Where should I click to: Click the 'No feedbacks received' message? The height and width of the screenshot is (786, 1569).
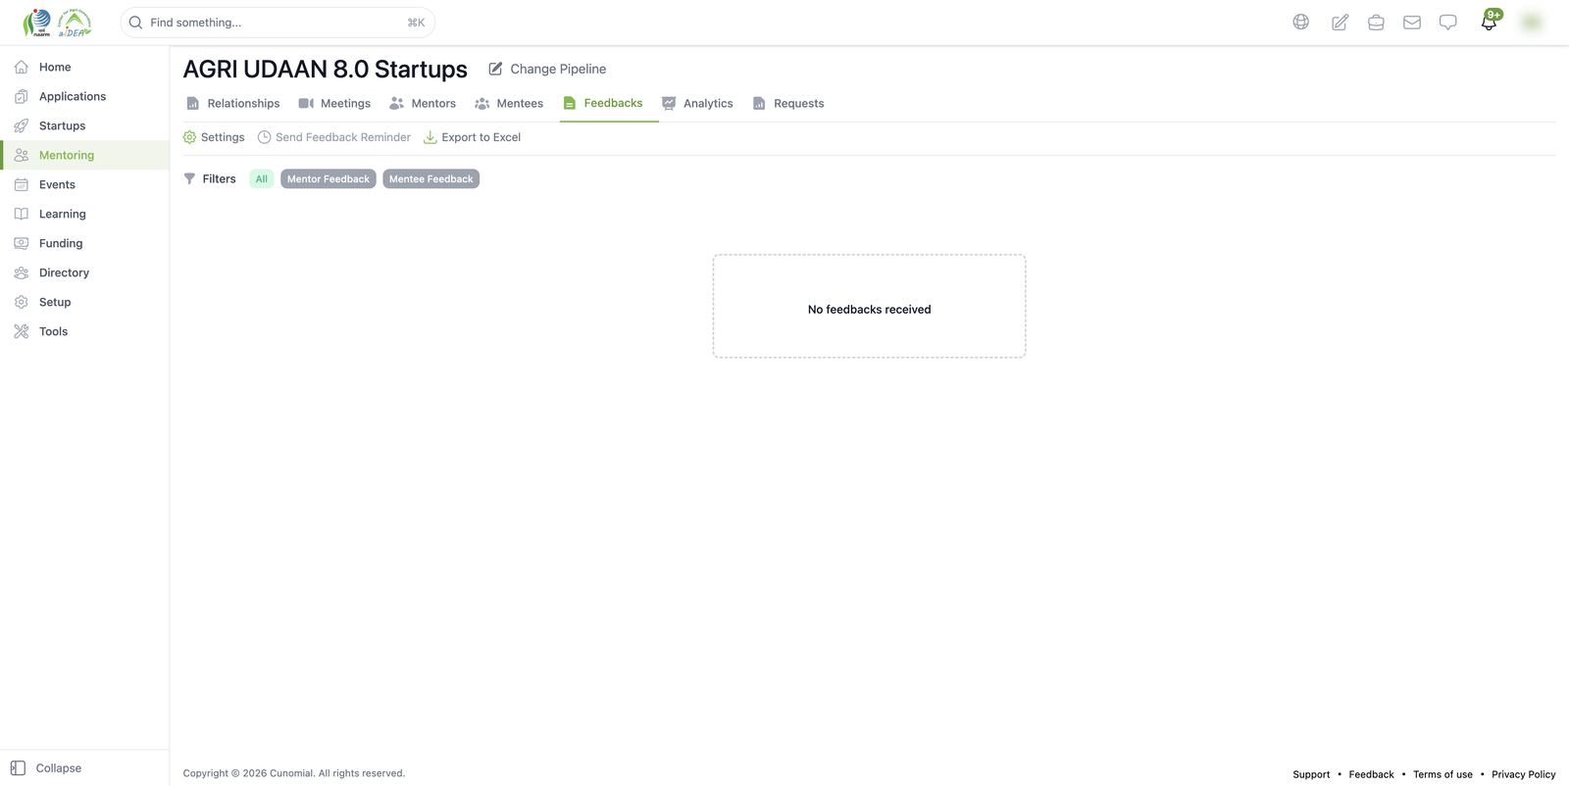(x=870, y=309)
